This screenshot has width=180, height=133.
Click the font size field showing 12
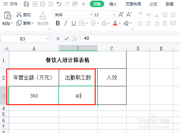[103, 15]
